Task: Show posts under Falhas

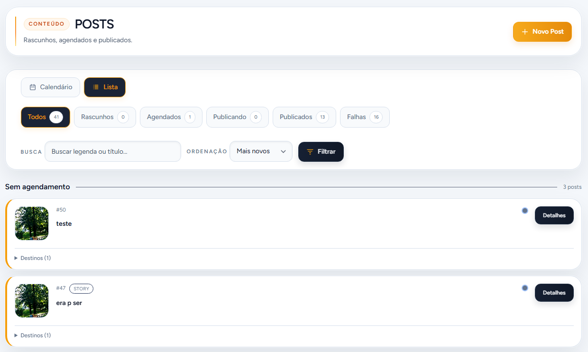Action: (365, 117)
